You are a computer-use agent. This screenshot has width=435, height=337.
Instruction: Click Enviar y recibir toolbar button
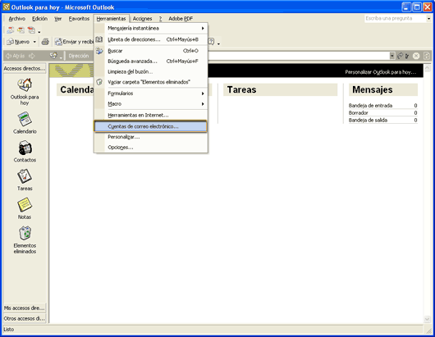click(74, 42)
